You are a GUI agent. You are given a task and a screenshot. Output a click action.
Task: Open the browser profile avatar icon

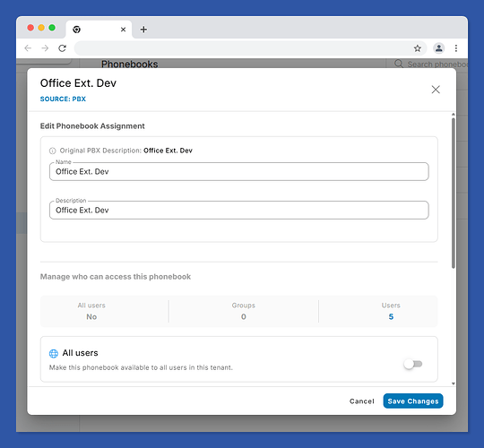[x=438, y=48]
